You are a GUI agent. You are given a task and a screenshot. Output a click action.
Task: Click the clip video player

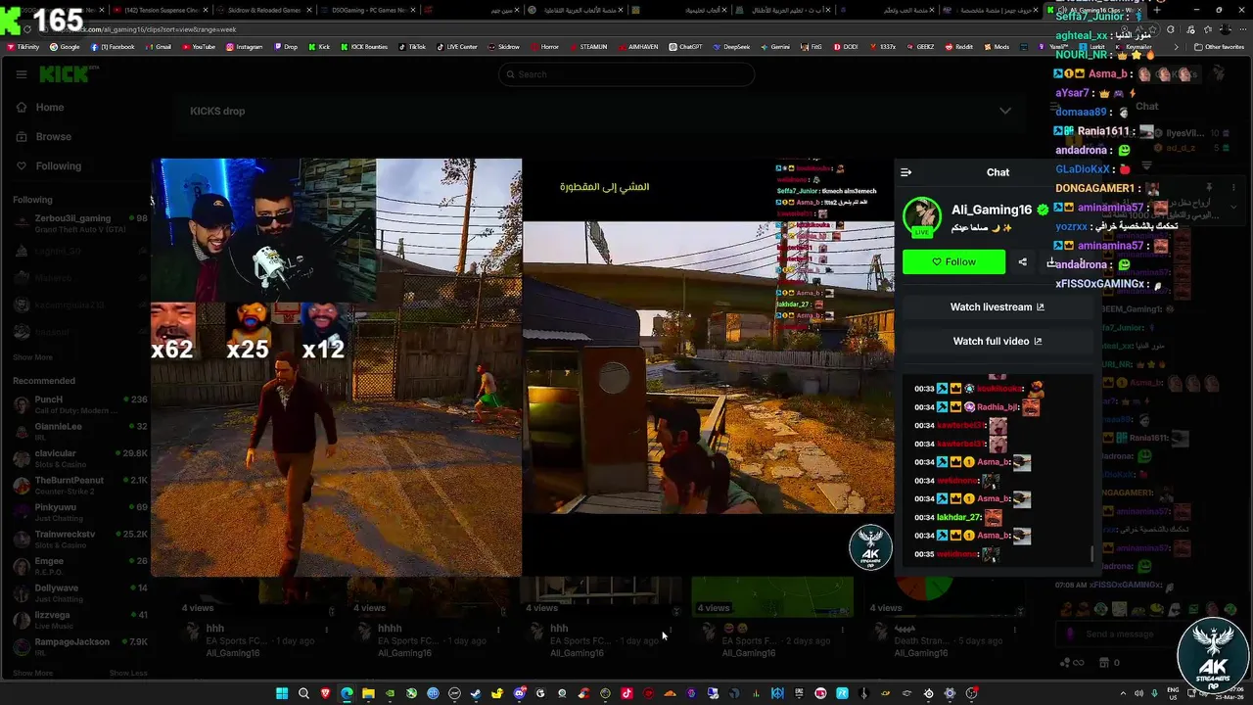(522, 367)
